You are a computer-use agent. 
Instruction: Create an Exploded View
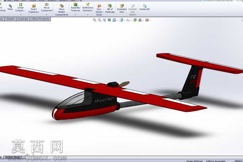point(122,9)
